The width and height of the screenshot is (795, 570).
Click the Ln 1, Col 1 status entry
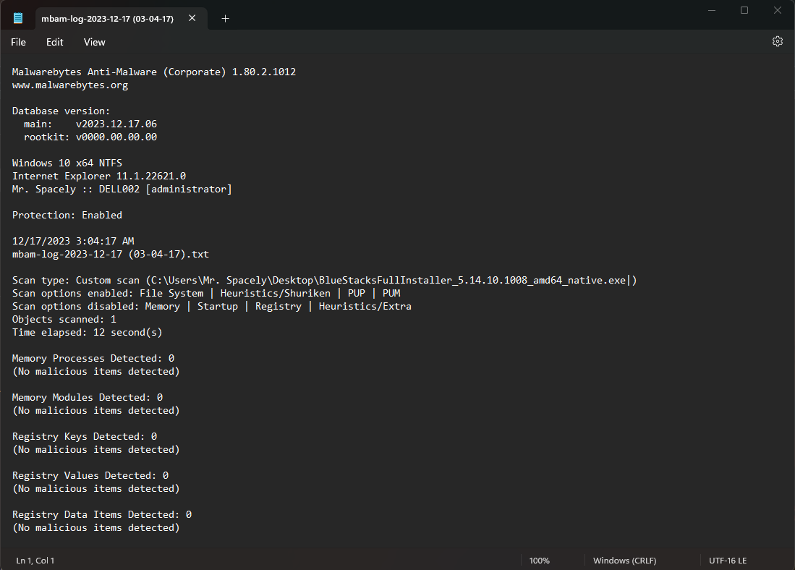(x=35, y=561)
